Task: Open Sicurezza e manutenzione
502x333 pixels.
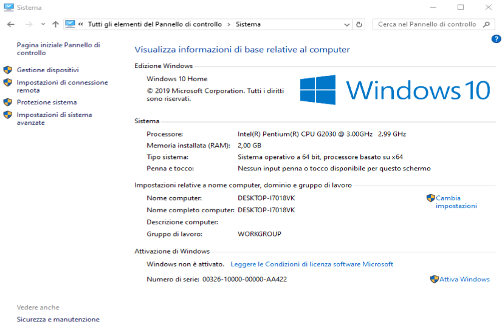Action: click(x=58, y=319)
